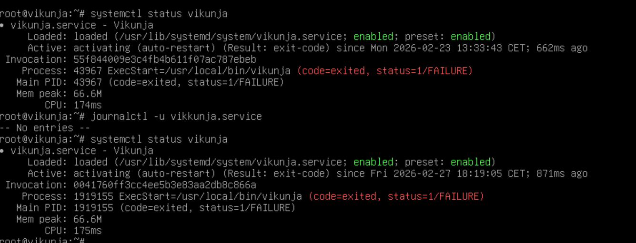
Task: Click the systemctl status command below "No entries"
Action: coord(159,139)
